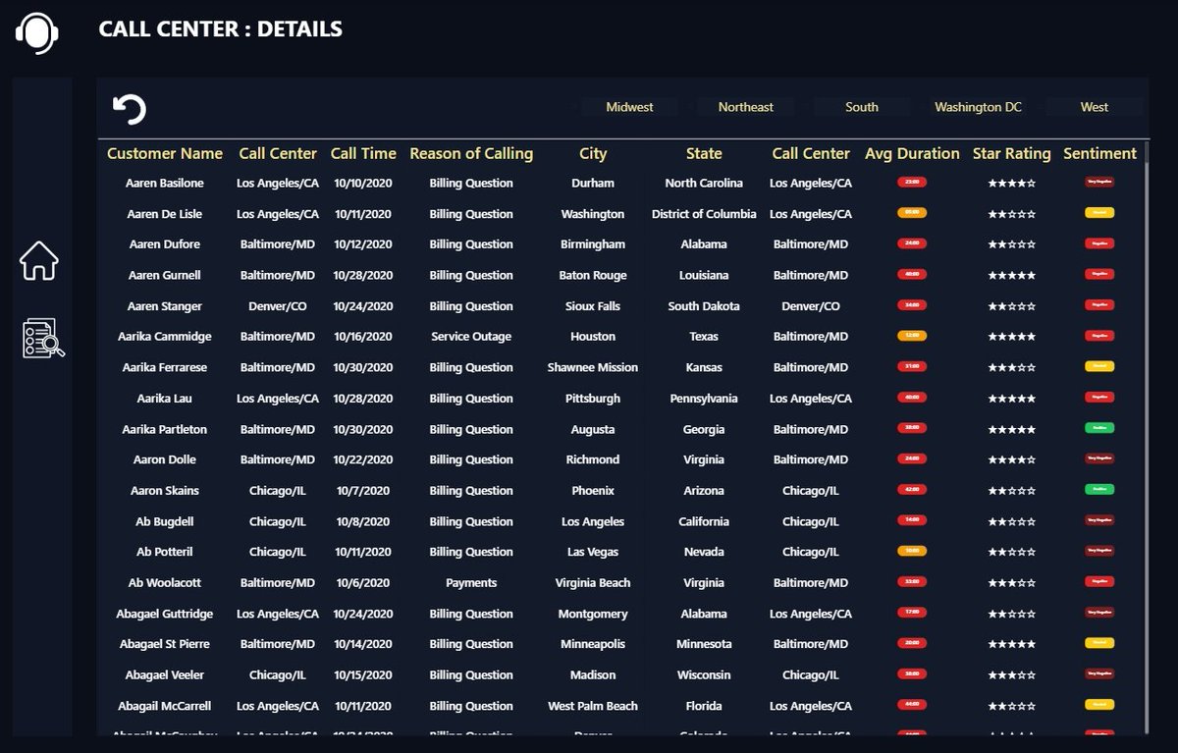
Task: Click the table's vertical scrollbar
Action: coord(1146,437)
